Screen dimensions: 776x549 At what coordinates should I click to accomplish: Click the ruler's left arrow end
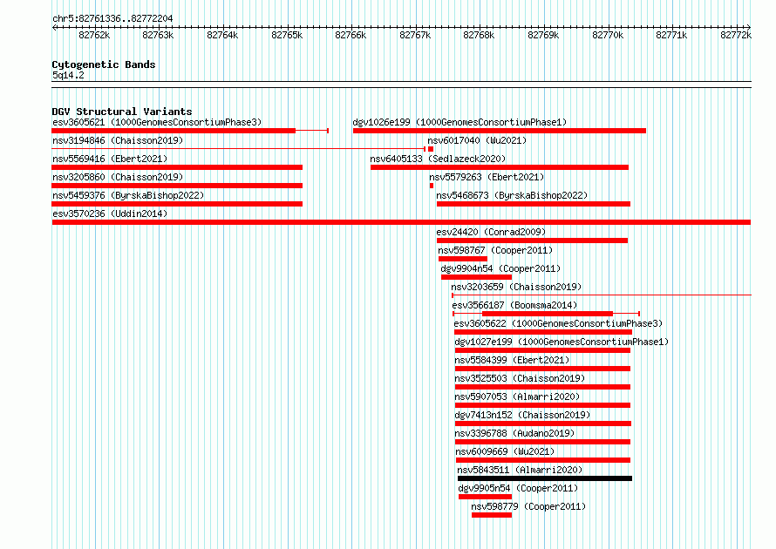click(x=54, y=27)
